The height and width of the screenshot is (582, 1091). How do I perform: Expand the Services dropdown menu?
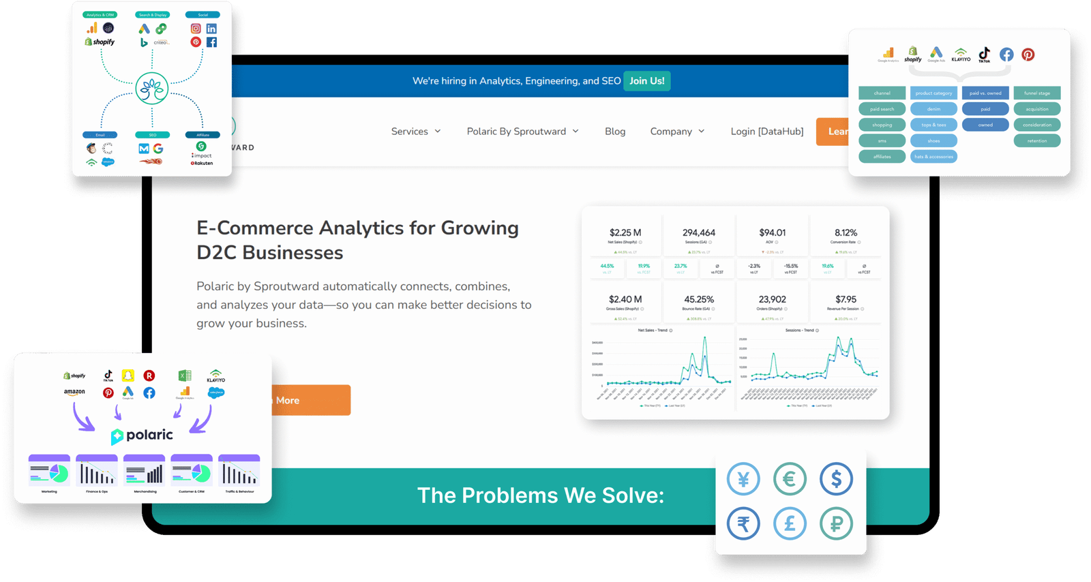pyautogui.click(x=416, y=132)
